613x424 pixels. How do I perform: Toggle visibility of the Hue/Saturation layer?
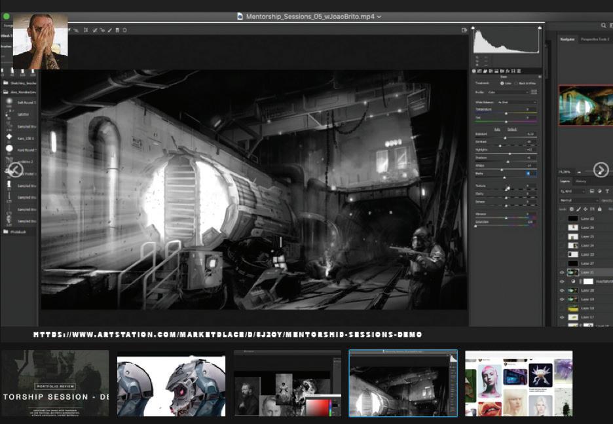(x=562, y=281)
